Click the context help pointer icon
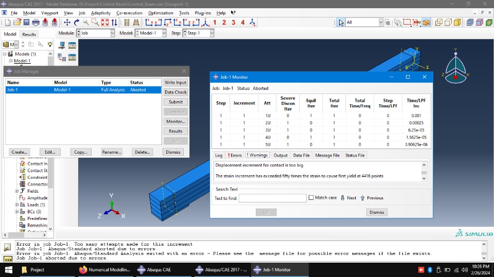Screen dimensions: 494x277 (233, 13)
